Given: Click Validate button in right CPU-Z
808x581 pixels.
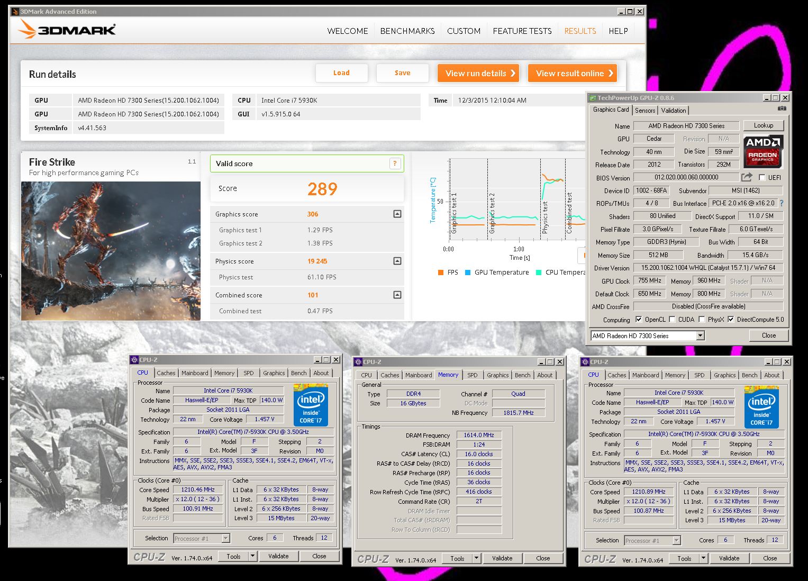Looking at the screenshot, I should click(x=729, y=558).
